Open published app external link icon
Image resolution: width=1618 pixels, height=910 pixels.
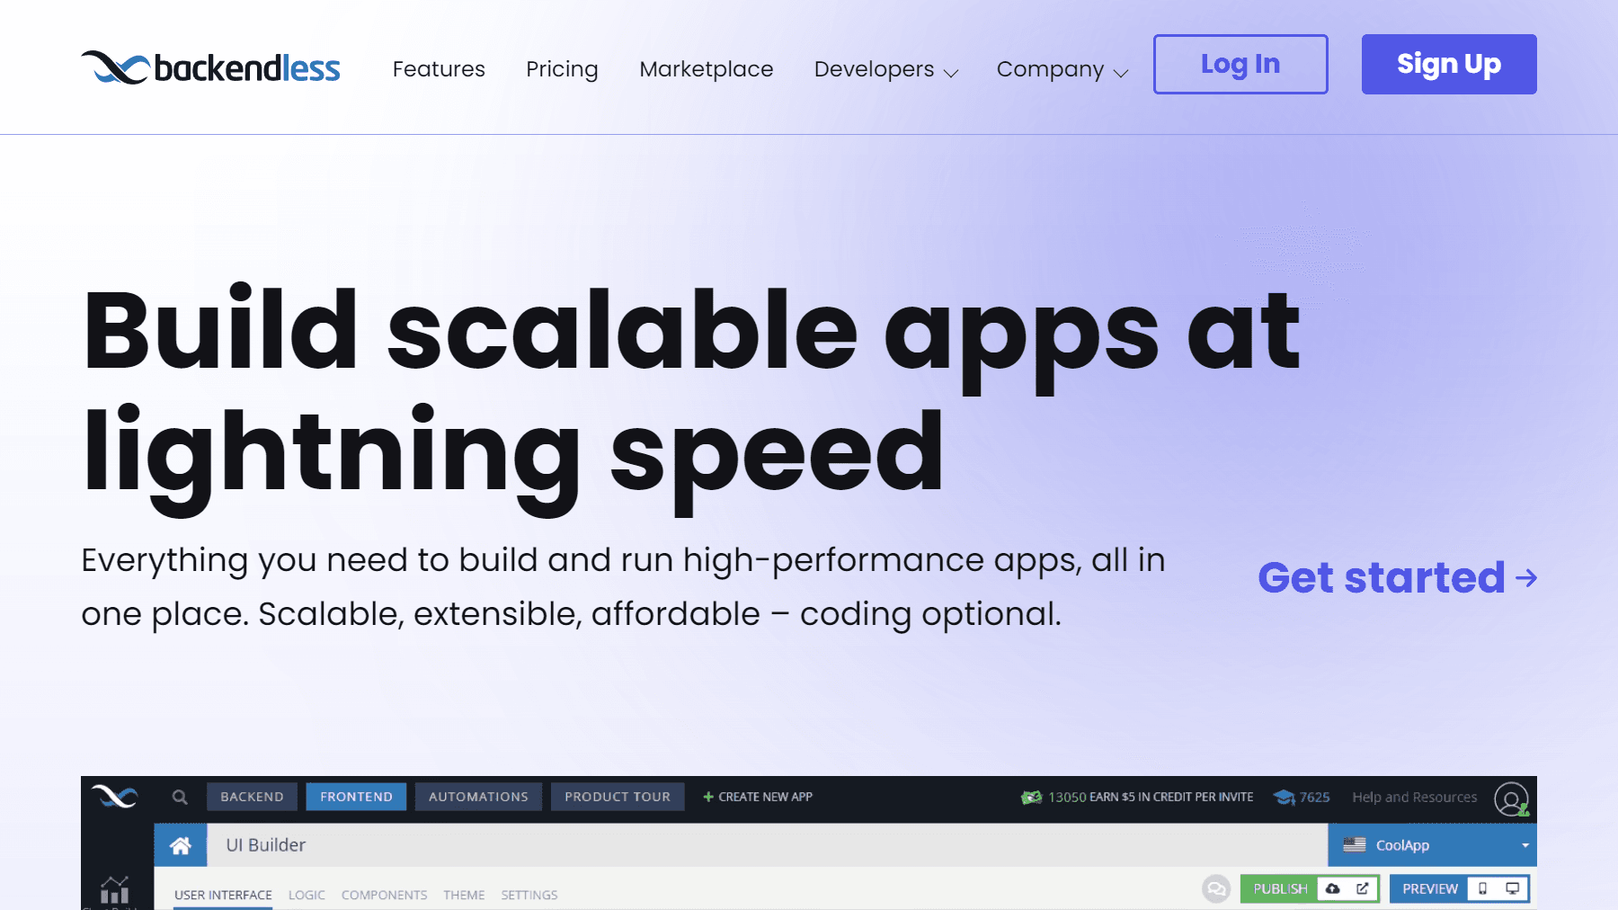pos(1363,888)
